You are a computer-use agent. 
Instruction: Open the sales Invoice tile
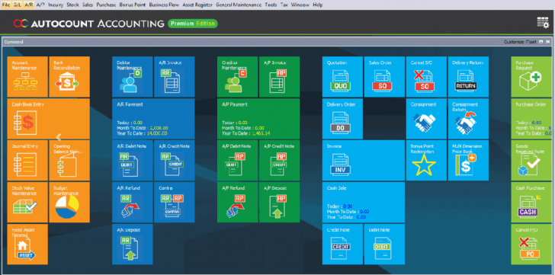click(x=364, y=161)
